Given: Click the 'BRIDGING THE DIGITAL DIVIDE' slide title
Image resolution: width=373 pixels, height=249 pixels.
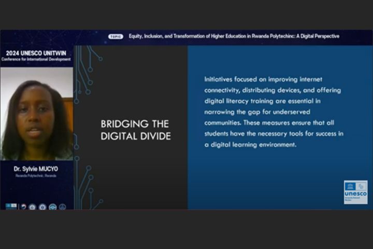Looking at the screenshot, I should (x=136, y=130).
